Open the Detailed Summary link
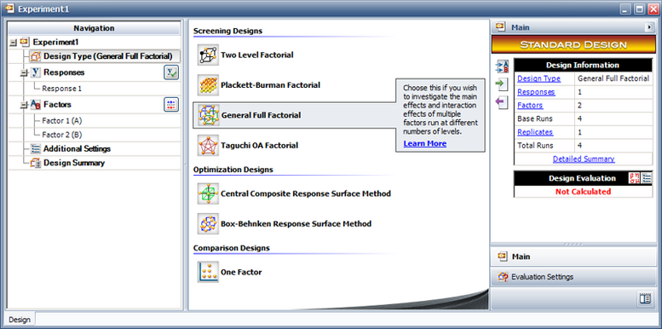The height and width of the screenshot is (329, 662). pyautogui.click(x=584, y=159)
